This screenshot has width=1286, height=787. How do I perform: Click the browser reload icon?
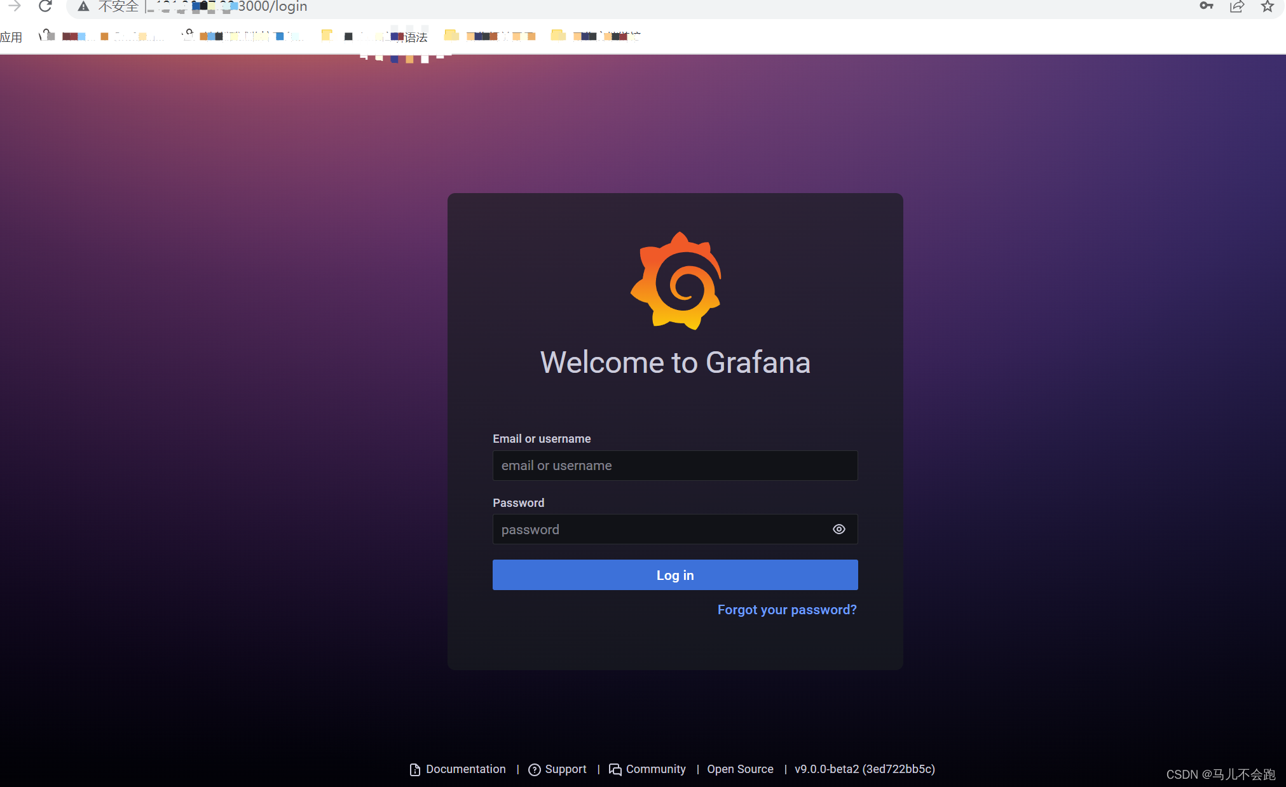tap(45, 7)
